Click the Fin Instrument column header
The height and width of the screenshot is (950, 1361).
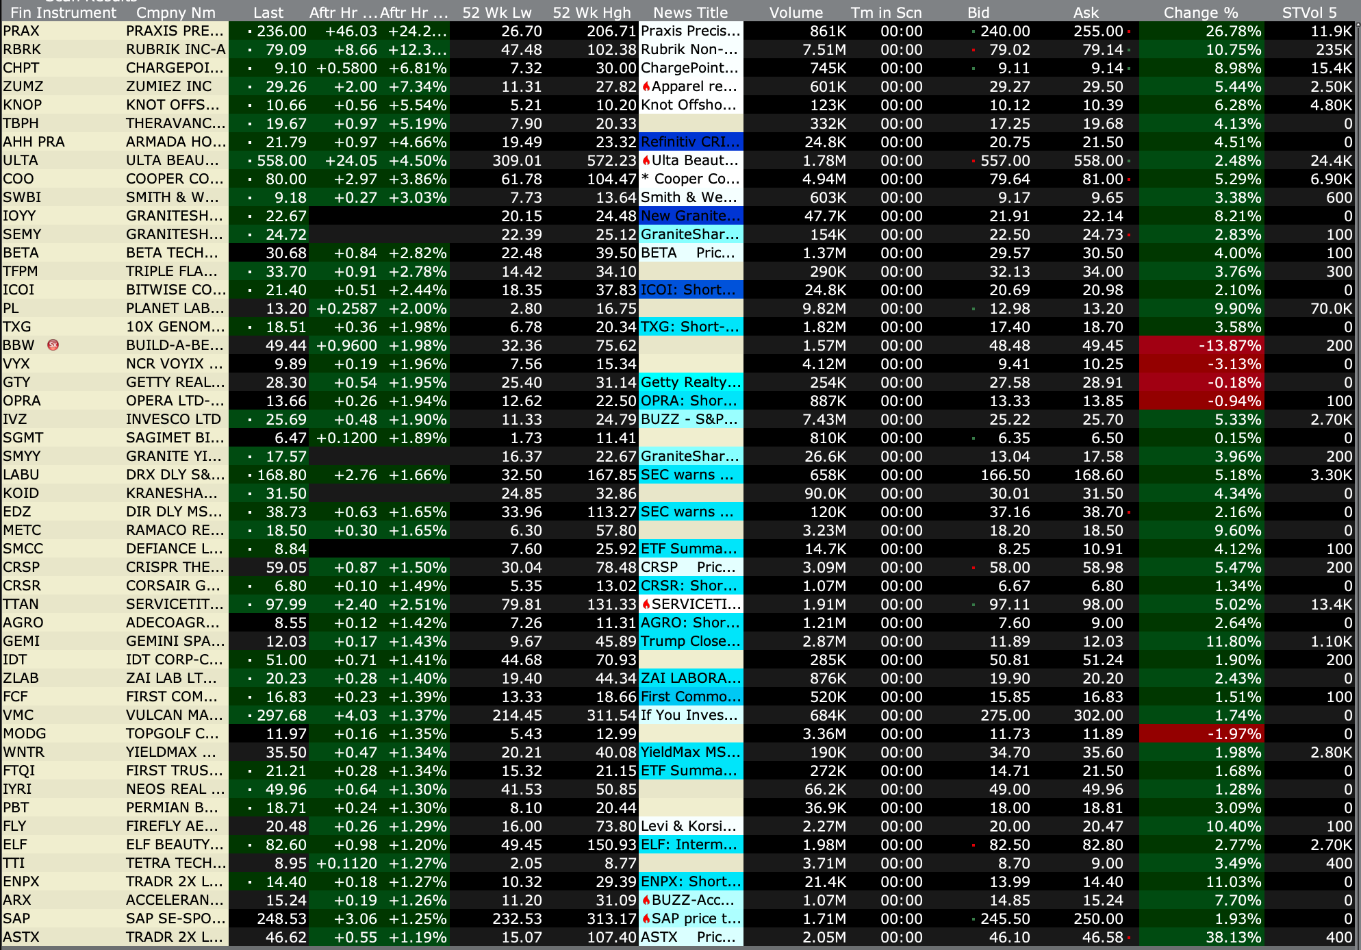63,12
